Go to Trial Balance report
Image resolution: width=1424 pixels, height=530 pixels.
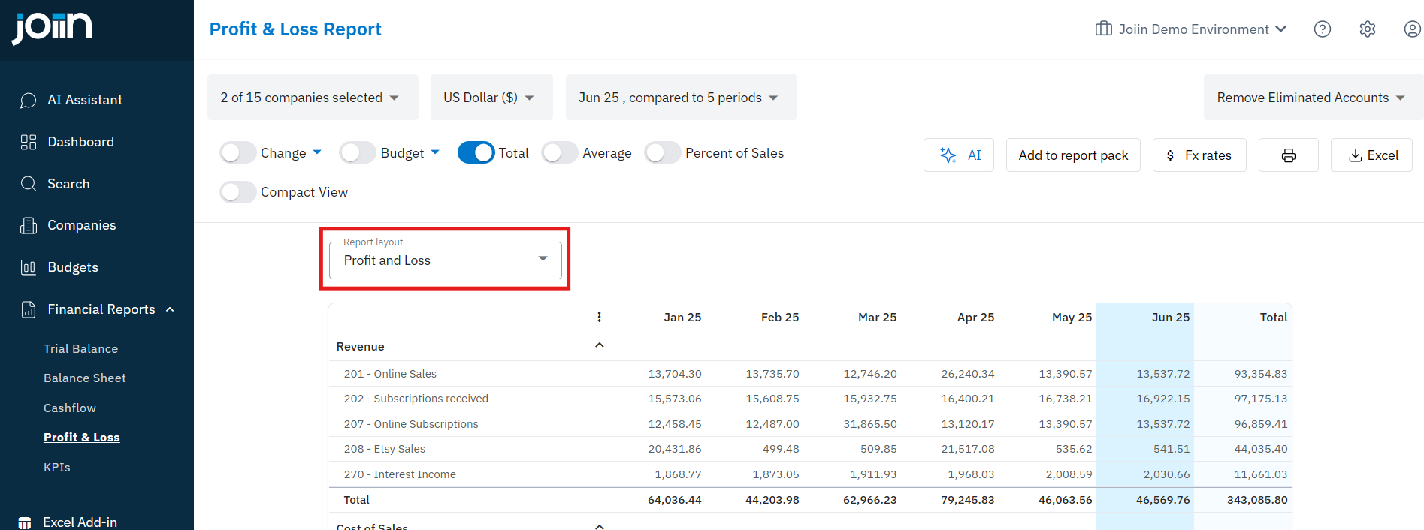tap(80, 348)
